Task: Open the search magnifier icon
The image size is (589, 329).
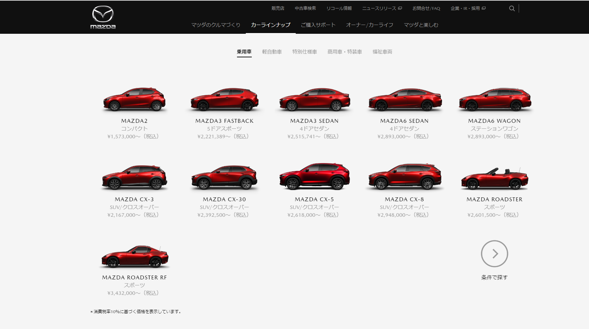Action: 512,8
